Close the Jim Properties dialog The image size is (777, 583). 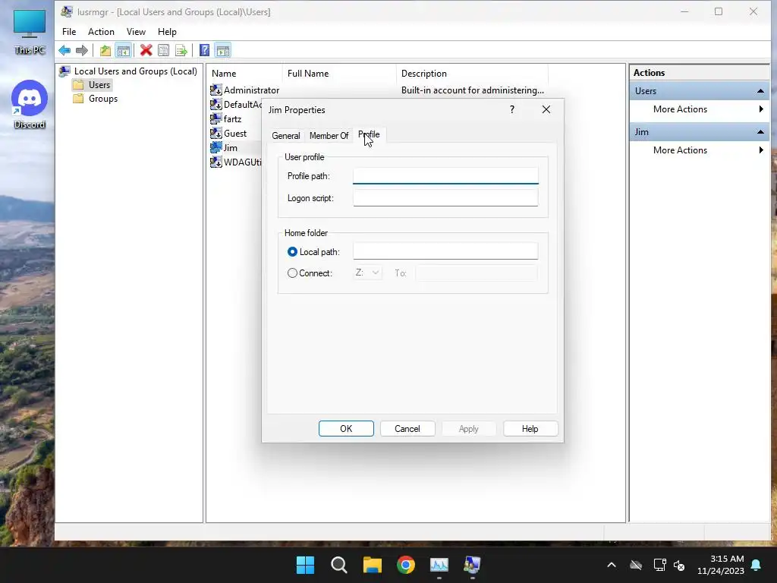(546, 109)
